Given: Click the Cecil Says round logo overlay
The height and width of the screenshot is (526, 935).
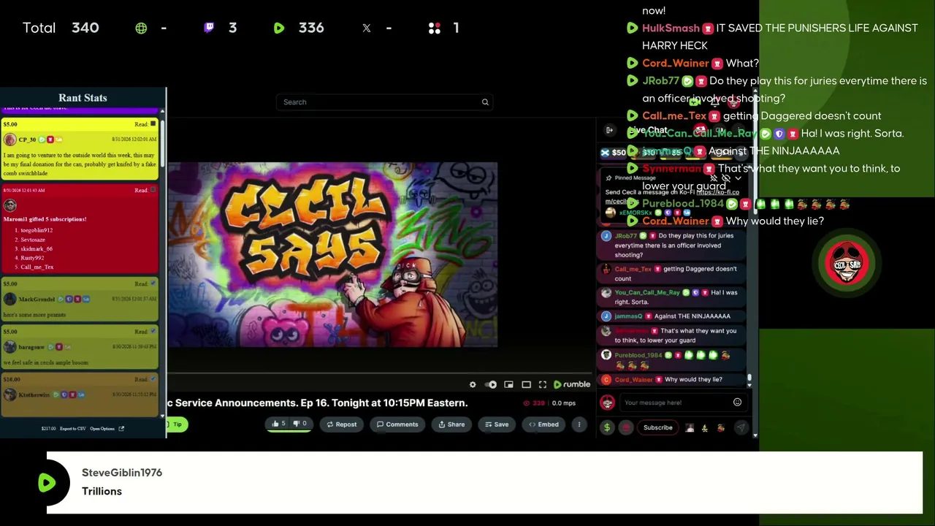Looking at the screenshot, I should (847, 263).
